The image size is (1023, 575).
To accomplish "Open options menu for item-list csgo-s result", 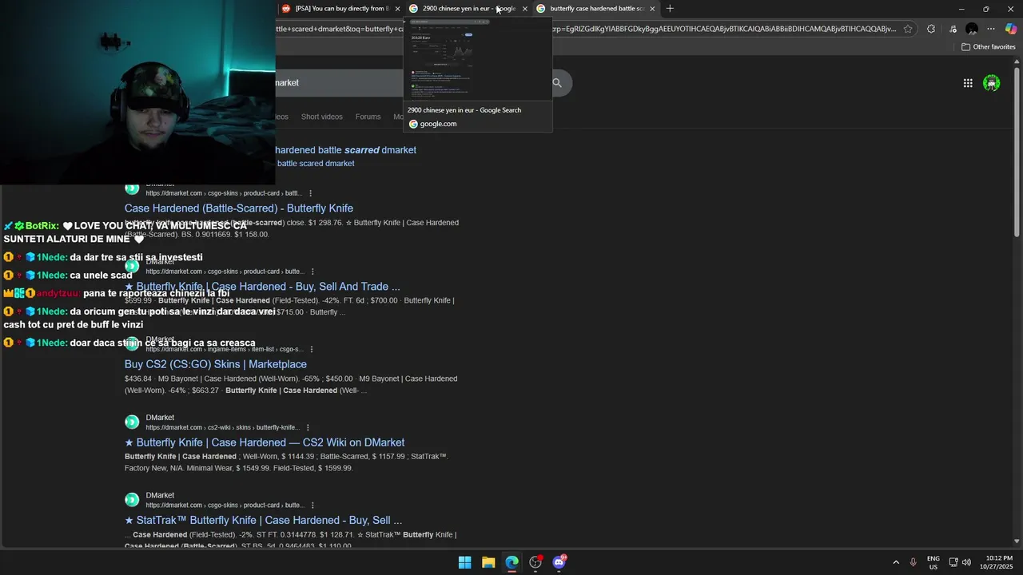I will tap(312, 349).
